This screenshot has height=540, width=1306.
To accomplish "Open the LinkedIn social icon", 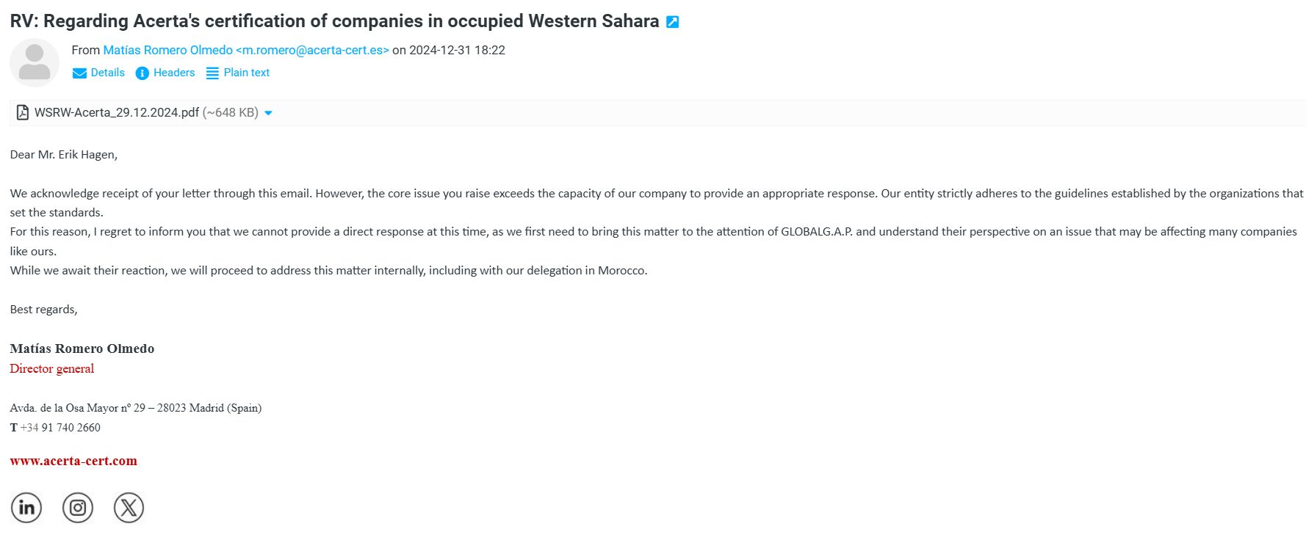I will (26, 508).
